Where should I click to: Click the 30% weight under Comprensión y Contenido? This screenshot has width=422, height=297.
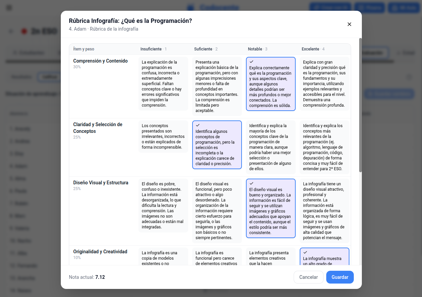click(x=77, y=67)
